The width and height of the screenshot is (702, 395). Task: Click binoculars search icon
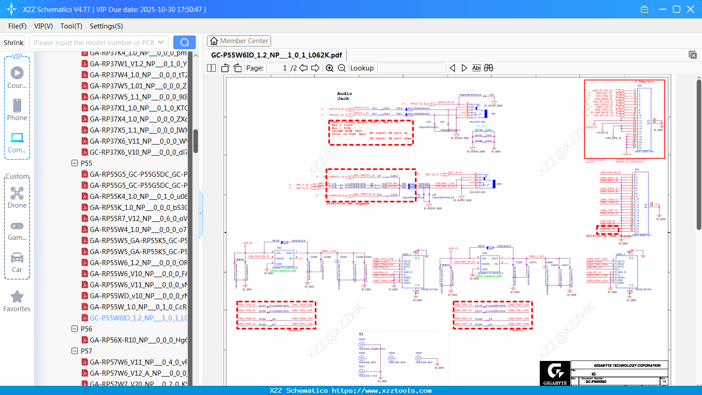[x=489, y=68]
